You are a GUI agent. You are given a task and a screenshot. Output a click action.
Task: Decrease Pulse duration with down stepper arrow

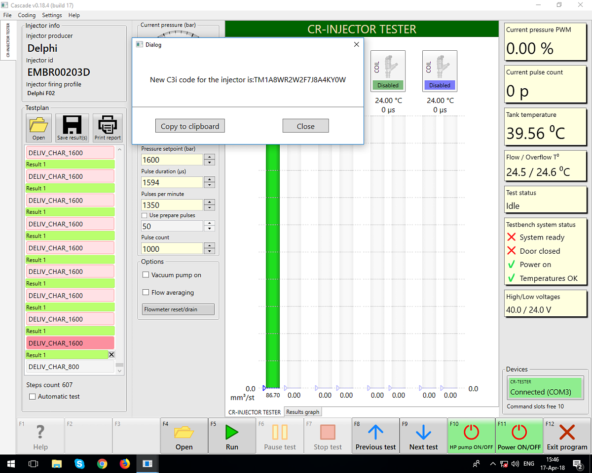[210, 185]
